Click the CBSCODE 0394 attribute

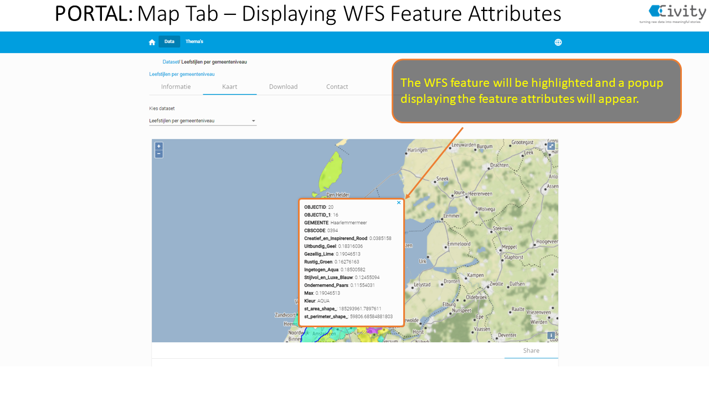(x=321, y=231)
